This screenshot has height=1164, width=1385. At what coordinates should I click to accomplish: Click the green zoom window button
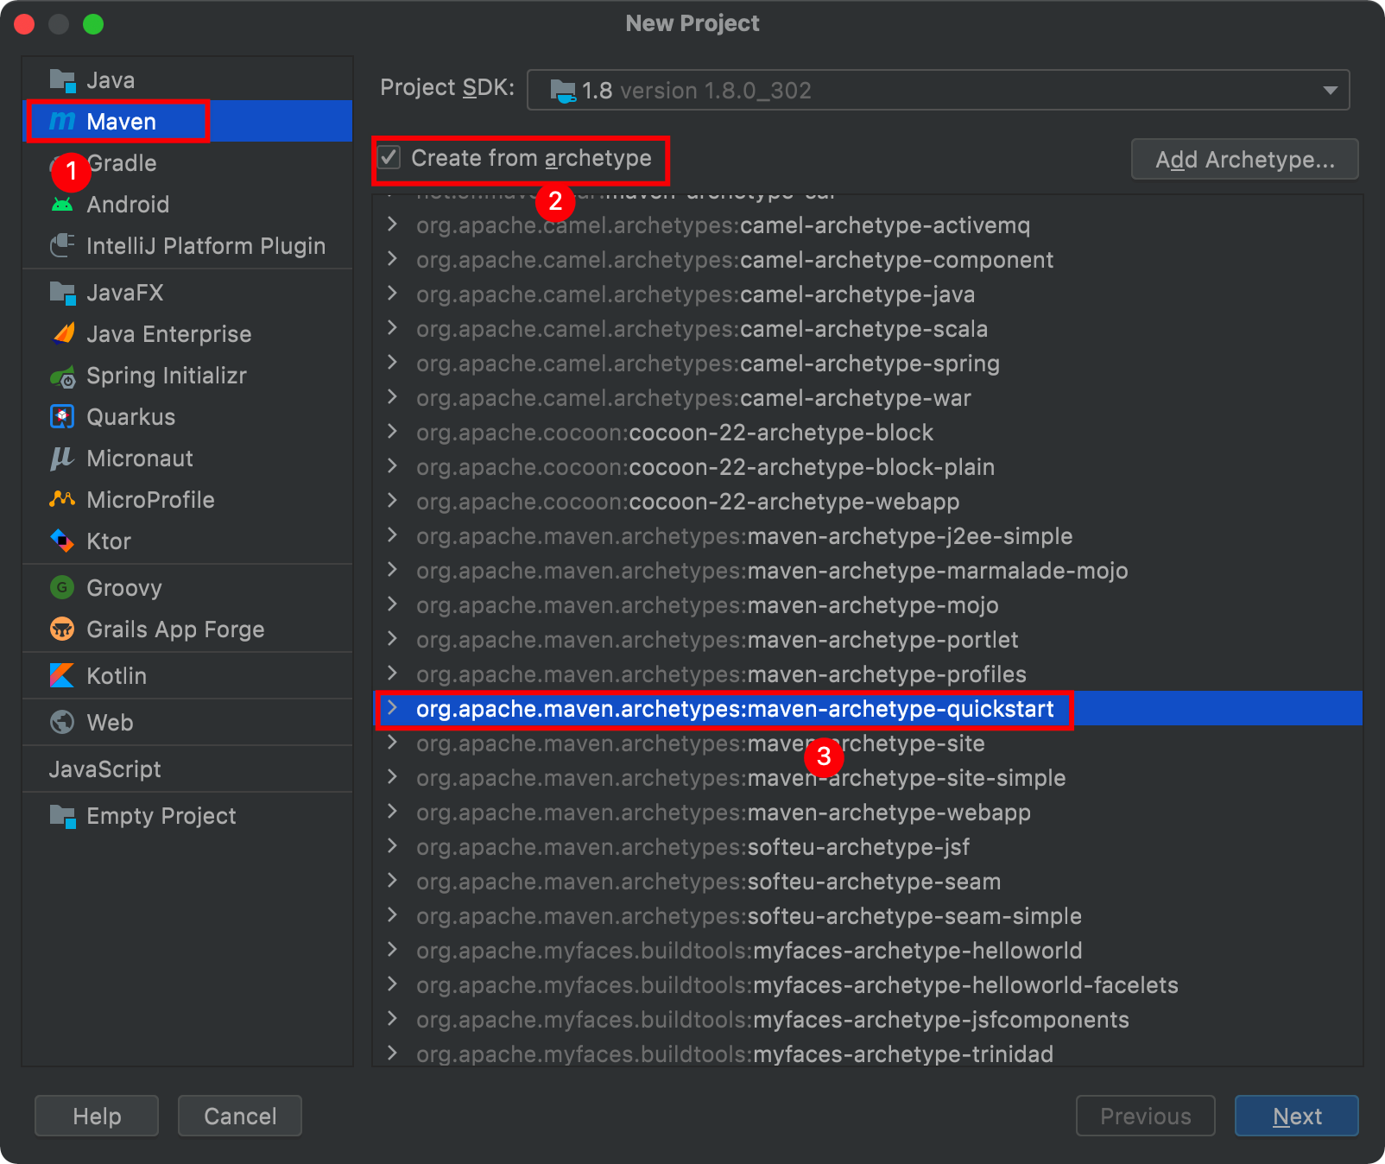pos(93,24)
